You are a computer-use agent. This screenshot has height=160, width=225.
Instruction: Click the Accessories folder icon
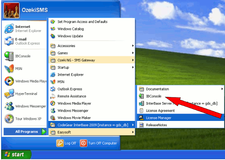(x=53, y=46)
